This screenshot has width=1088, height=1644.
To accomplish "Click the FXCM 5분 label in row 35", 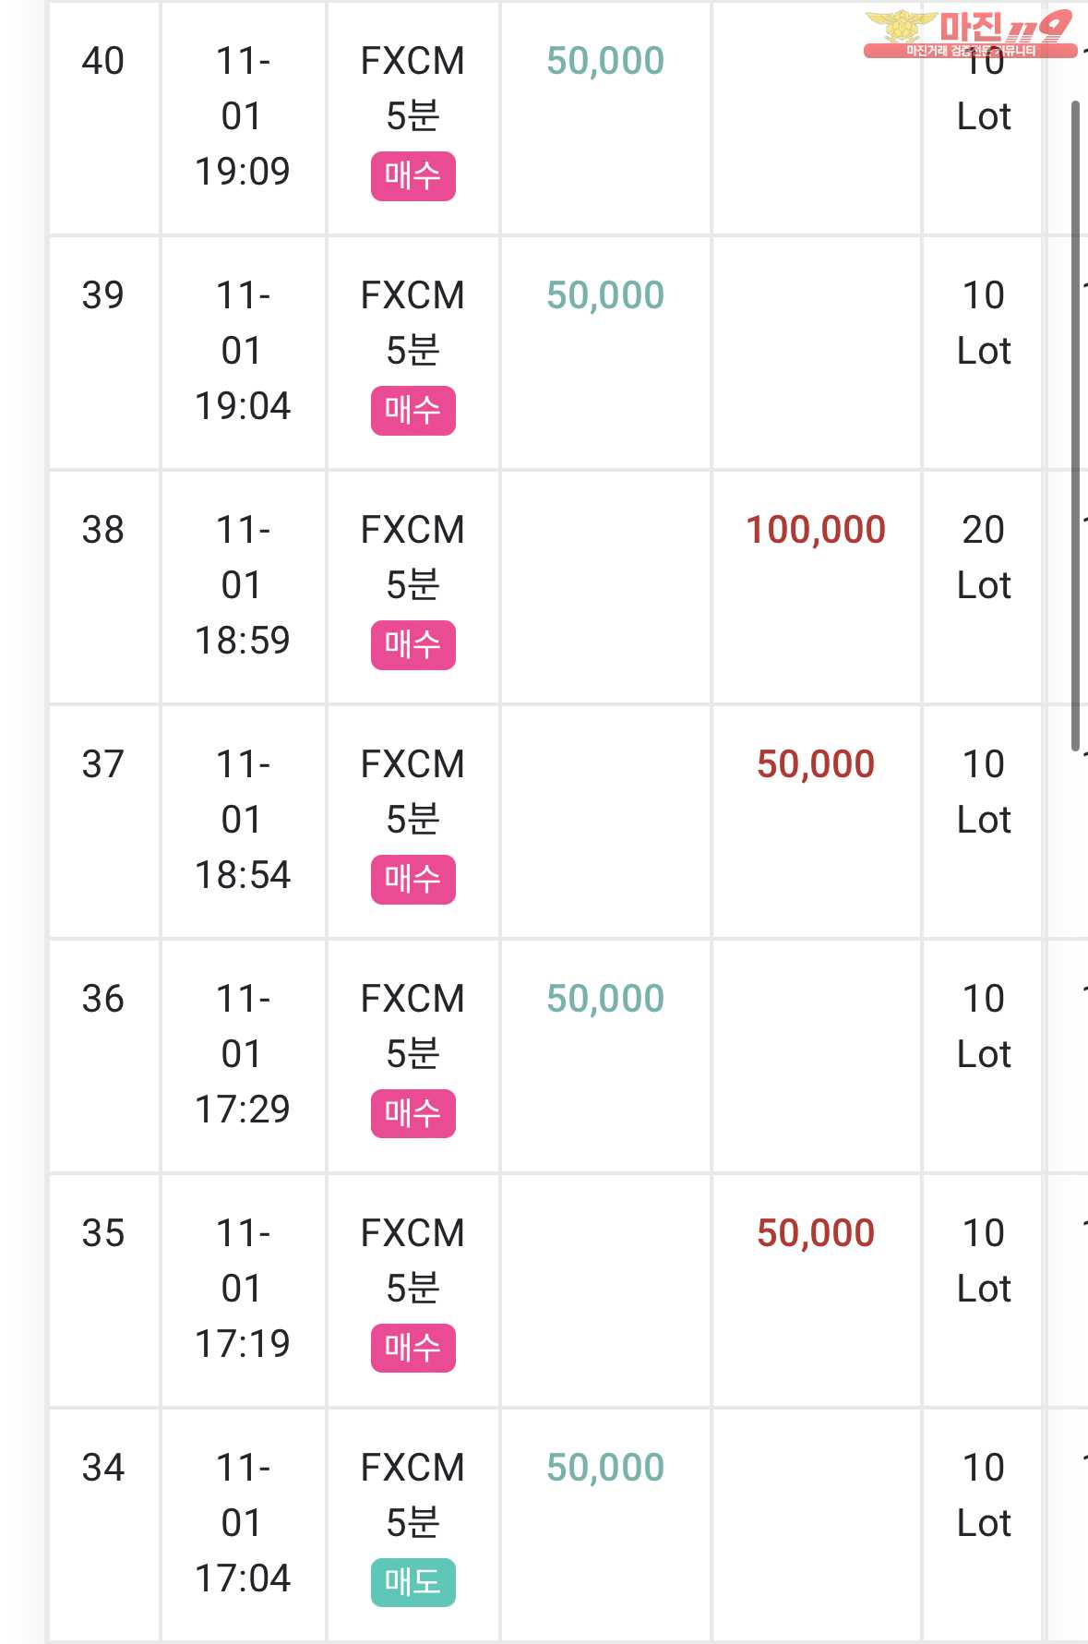I will (x=412, y=1260).
